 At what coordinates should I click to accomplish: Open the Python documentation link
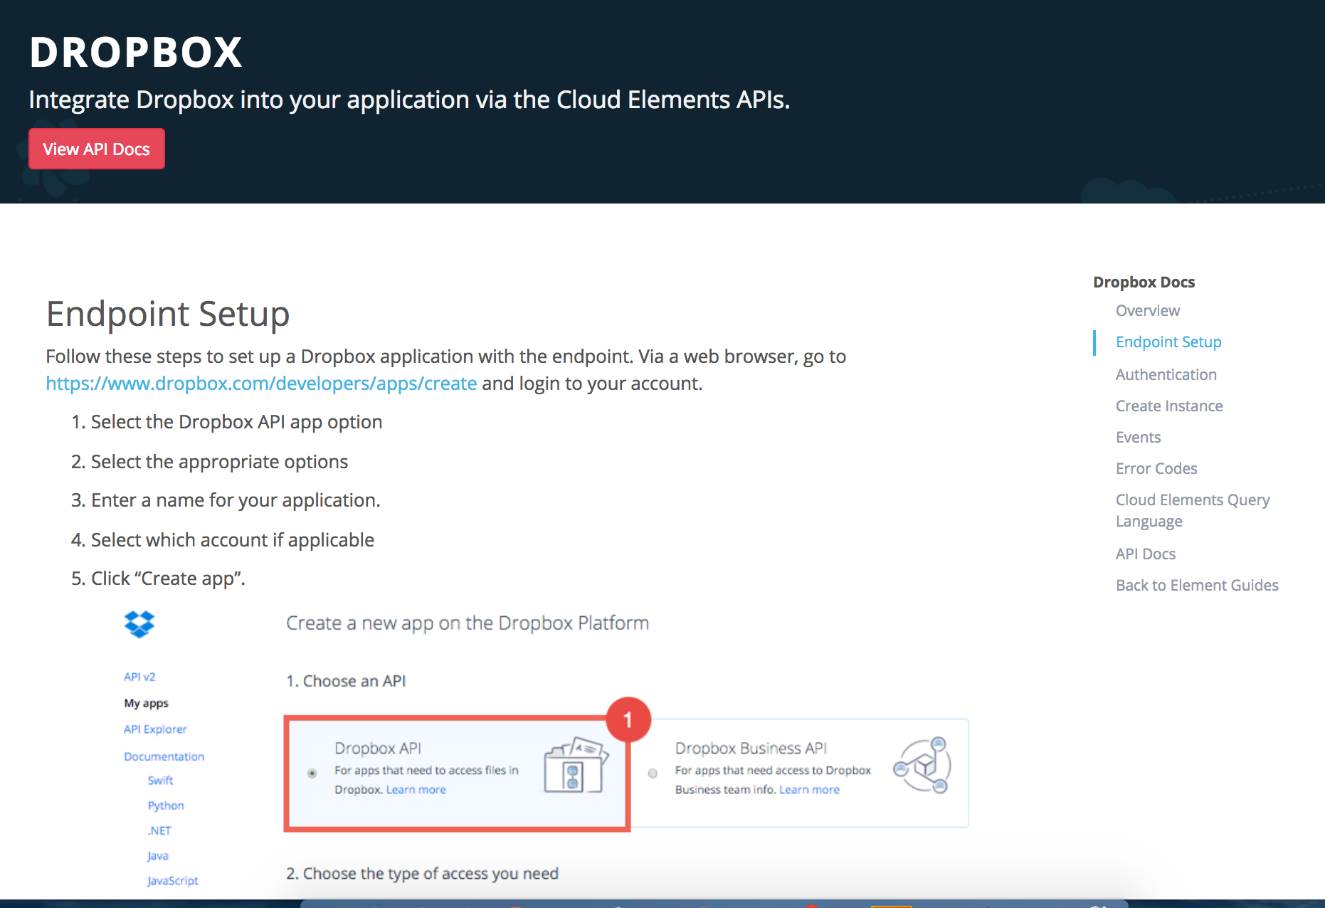click(166, 806)
